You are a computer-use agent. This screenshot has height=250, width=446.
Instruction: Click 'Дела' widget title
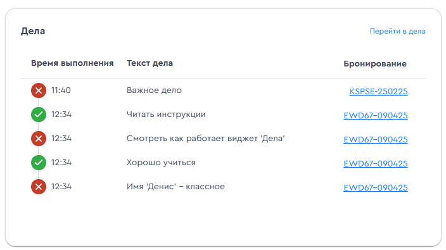(33, 31)
